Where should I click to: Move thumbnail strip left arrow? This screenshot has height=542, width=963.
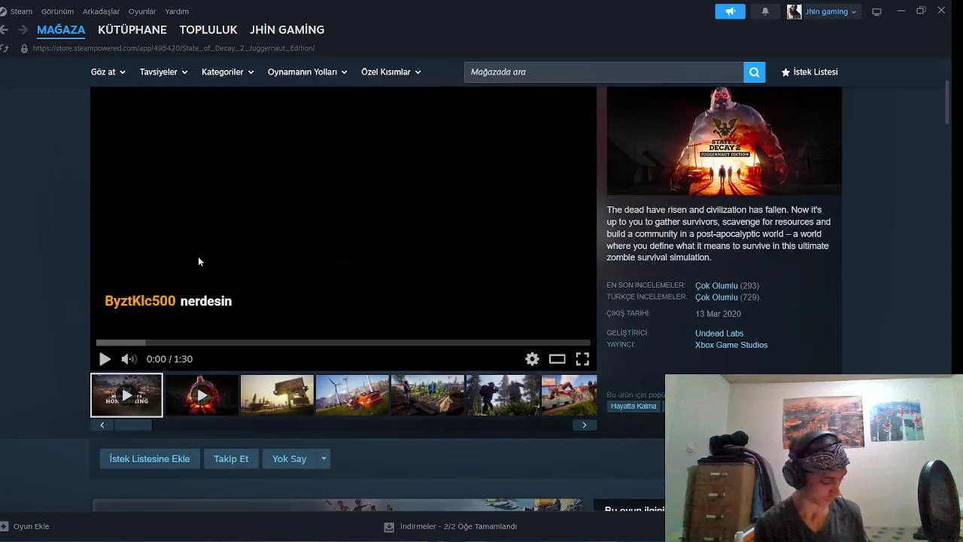[102, 425]
